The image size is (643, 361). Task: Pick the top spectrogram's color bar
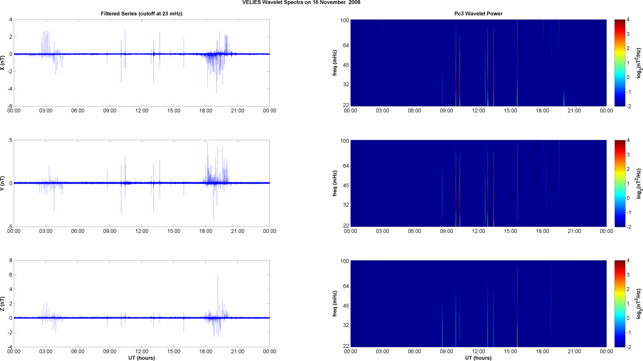[x=620, y=63]
